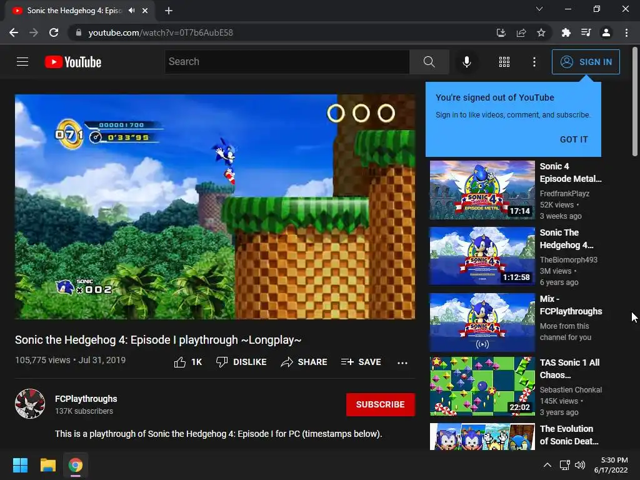Screen dimensions: 640x480
Task: Open a new browser tab
Action: coord(169,11)
